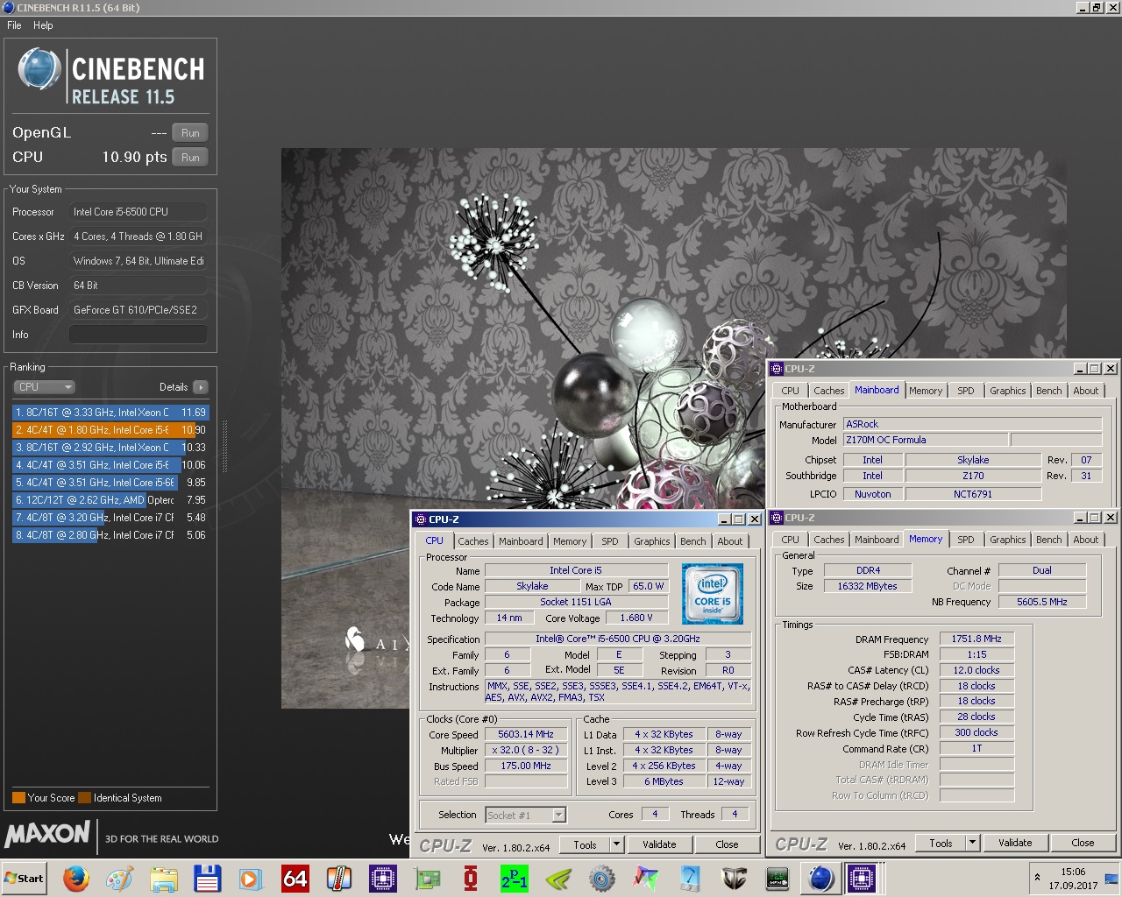Run the CPU benchmark

[x=190, y=157]
